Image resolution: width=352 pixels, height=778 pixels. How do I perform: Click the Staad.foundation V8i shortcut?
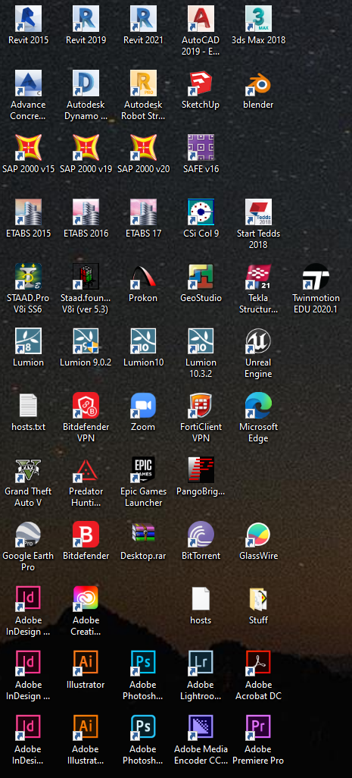coord(86,277)
